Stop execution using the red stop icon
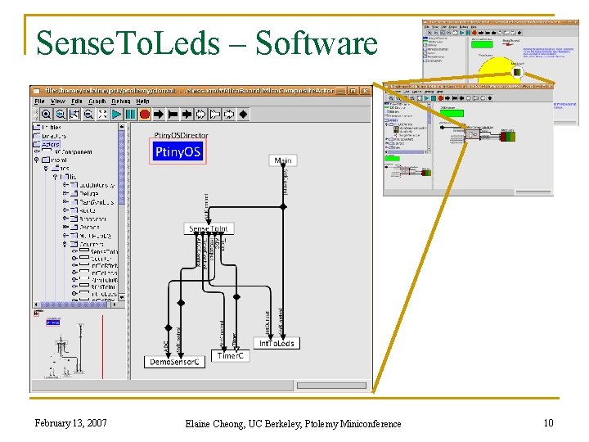The height and width of the screenshot is (442, 589). tap(145, 114)
